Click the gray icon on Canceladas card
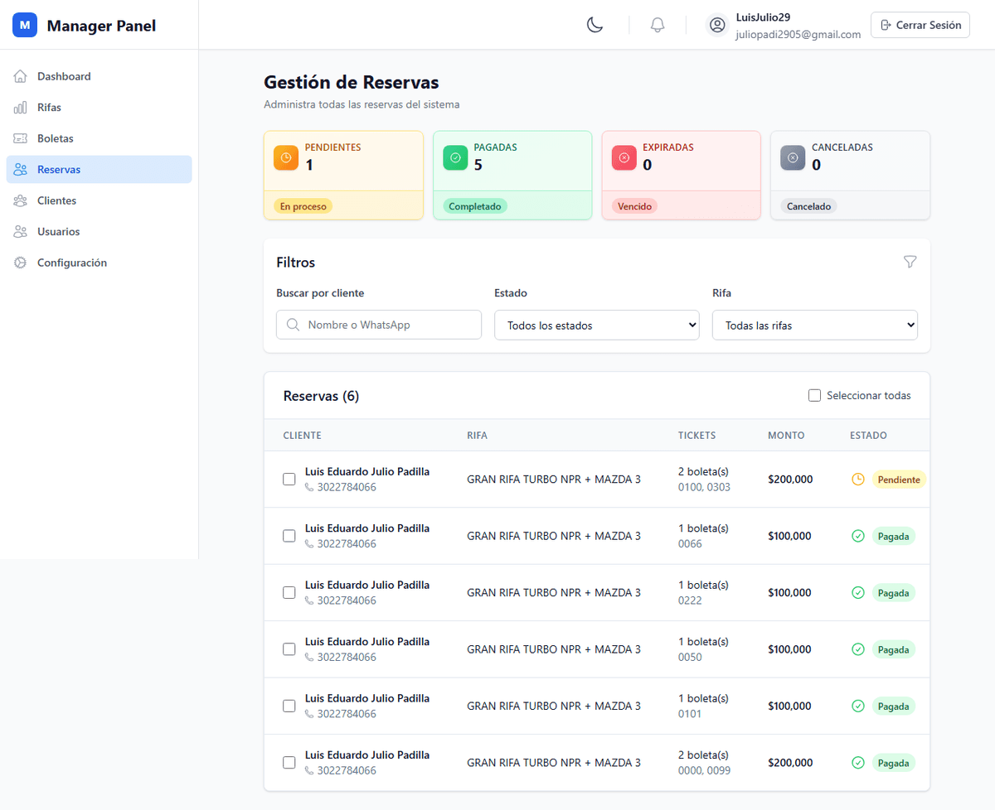The image size is (995, 810). (x=793, y=157)
